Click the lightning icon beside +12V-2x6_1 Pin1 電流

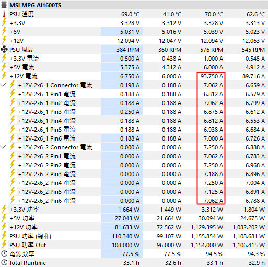click(x=13, y=94)
